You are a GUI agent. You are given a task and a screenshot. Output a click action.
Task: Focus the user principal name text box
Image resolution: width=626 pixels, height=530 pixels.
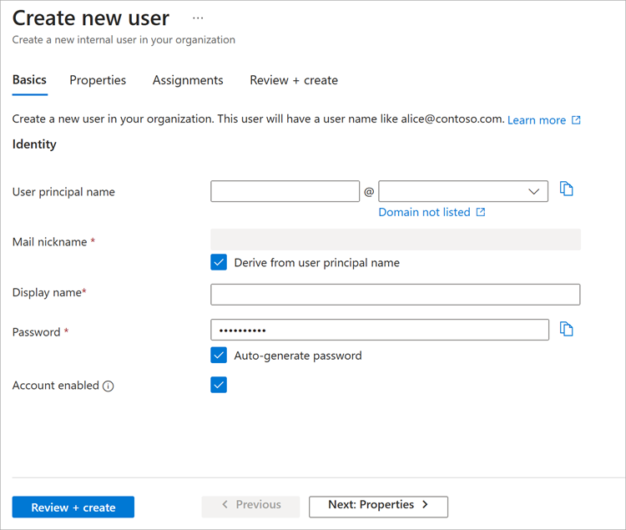(285, 192)
